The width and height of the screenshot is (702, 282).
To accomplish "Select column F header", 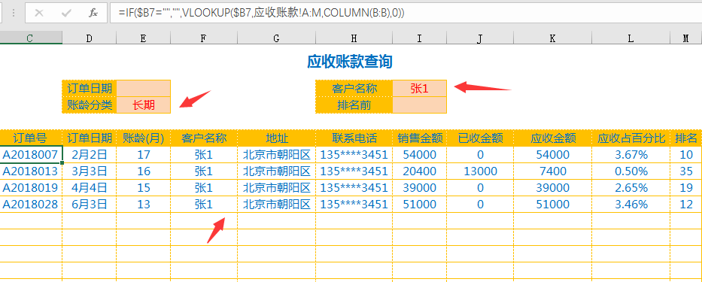I will (204, 38).
